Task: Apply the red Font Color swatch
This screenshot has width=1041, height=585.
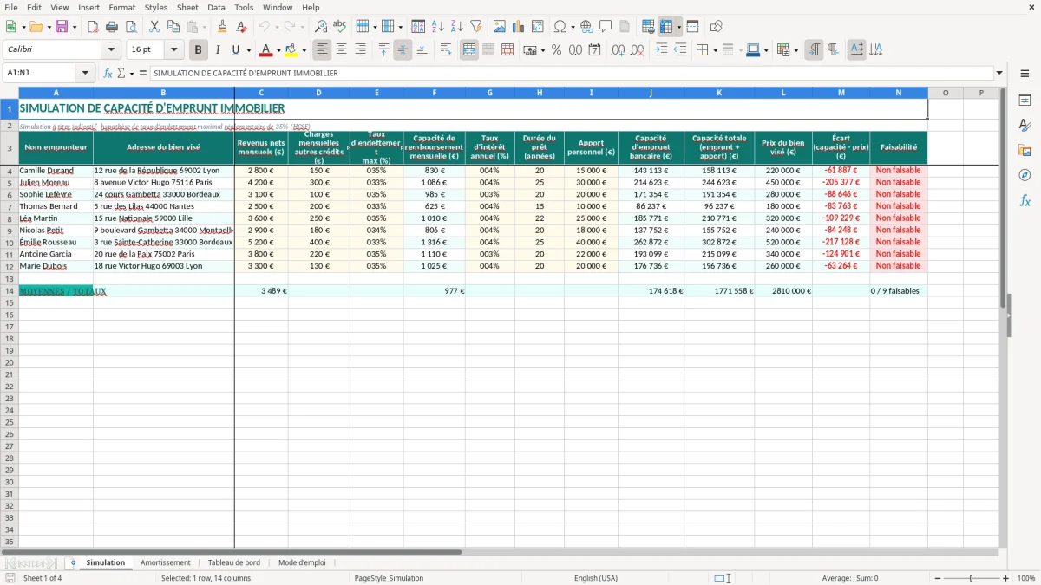Action: (x=265, y=50)
